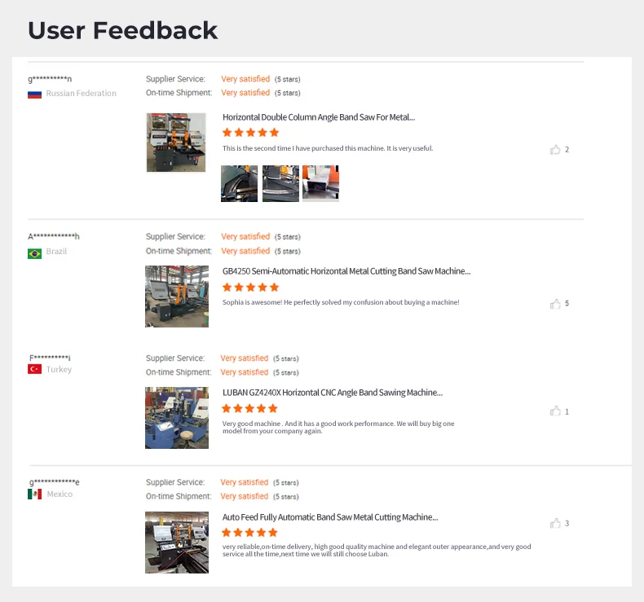Click the Russian Federation flag icon
The width and height of the screenshot is (644, 602).
pyautogui.click(x=34, y=94)
